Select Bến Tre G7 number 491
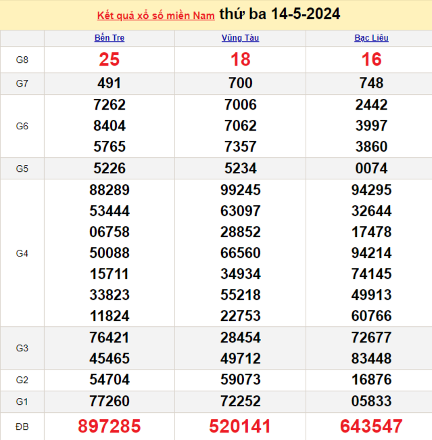This screenshot has height=440, width=432. (110, 83)
